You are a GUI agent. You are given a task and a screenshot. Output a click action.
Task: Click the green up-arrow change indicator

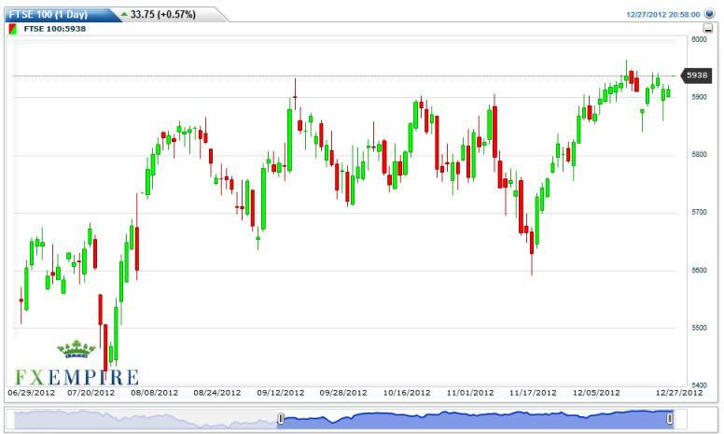pos(124,14)
